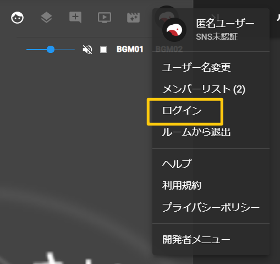Open プライバシーポリシー link
The height and width of the screenshot is (264, 280).
click(x=211, y=207)
